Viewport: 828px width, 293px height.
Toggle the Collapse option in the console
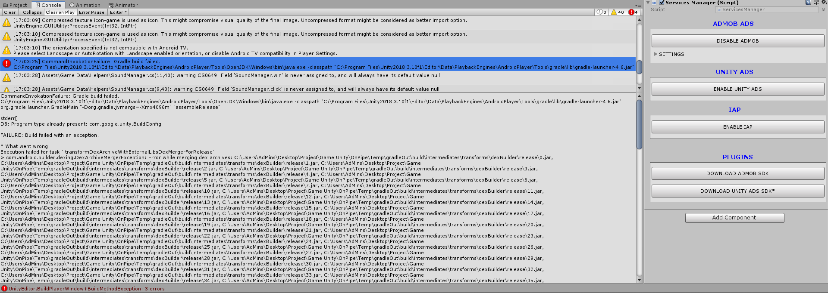tap(32, 12)
